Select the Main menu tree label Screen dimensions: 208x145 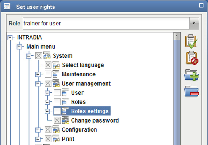[x=41, y=46]
